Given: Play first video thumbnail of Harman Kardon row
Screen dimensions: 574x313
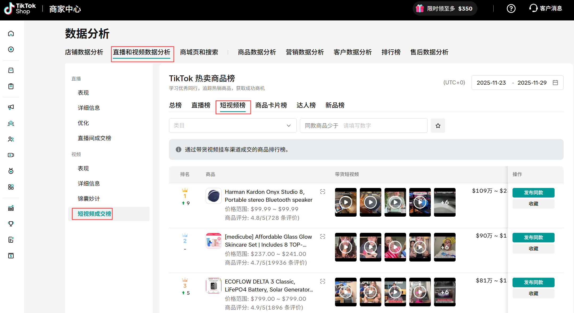Looking at the screenshot, I should [x=346, y=202].
